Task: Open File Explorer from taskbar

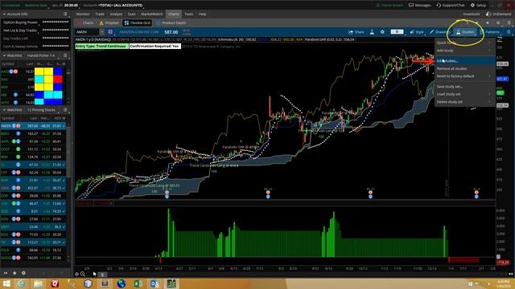Action: click(38, 283)
